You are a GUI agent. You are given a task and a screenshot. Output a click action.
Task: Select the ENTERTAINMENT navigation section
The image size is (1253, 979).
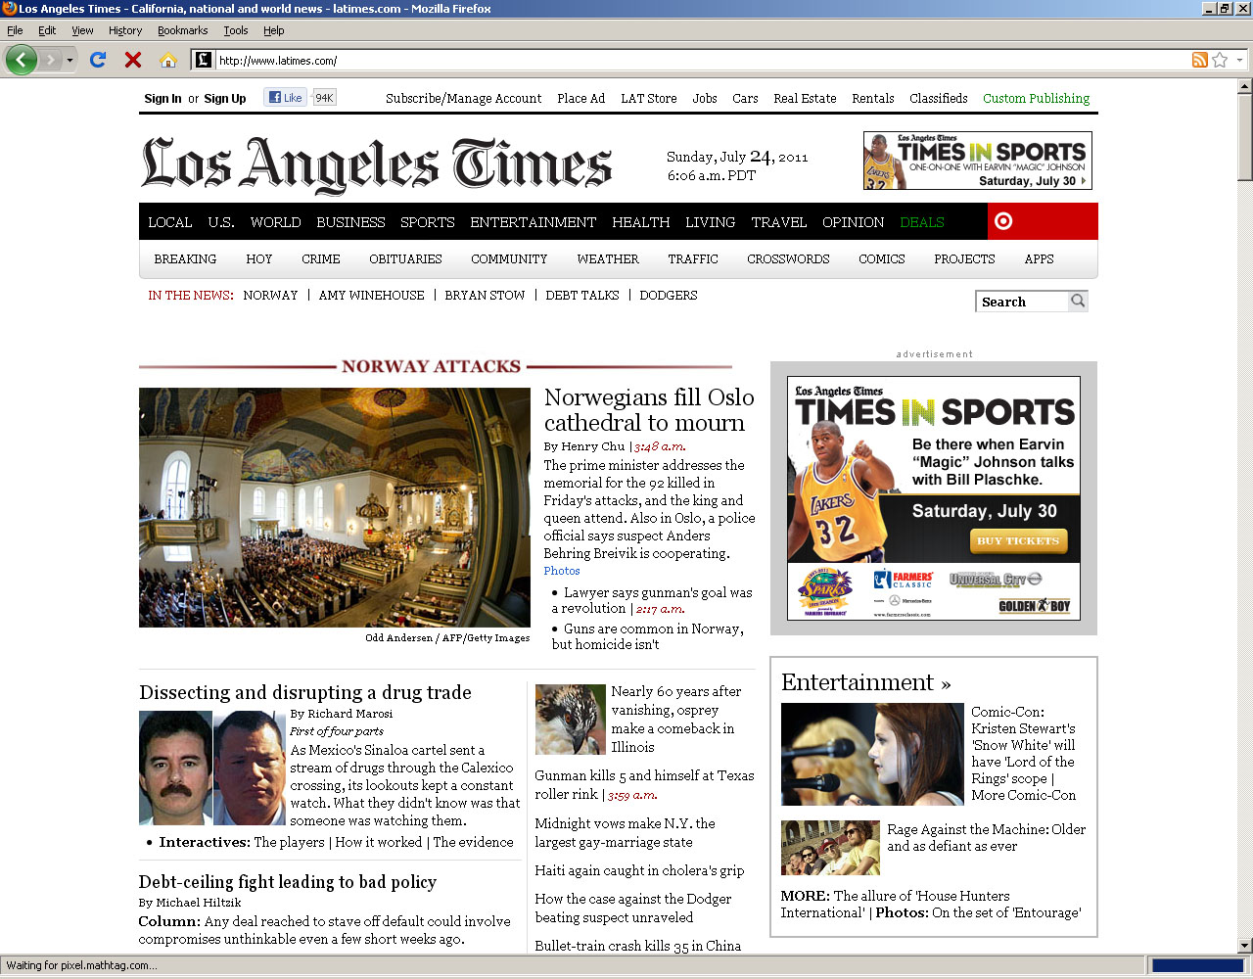coord(534,222)
